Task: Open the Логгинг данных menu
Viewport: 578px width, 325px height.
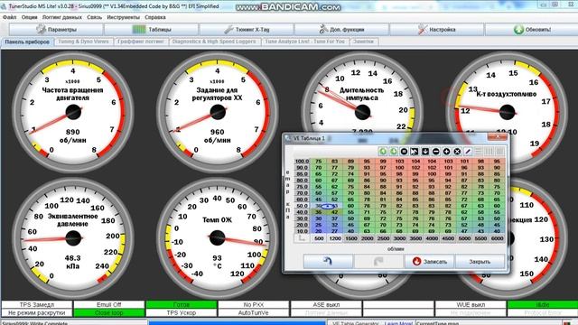Action: pyautogui.click(x=62, y=17)
